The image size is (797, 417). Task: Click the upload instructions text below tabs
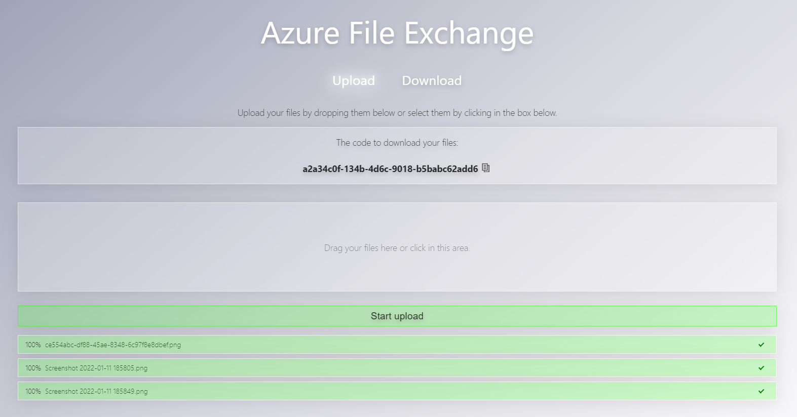[x=397, y=113]
